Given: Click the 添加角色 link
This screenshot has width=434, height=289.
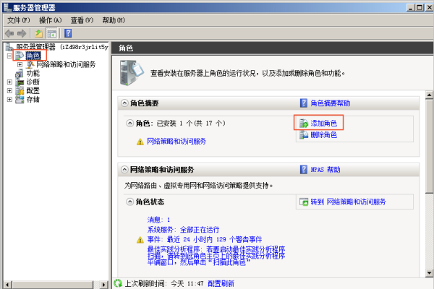Looking at the screenshot, I should (323, 124).
